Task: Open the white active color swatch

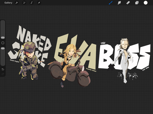Action: coord(146,3)
